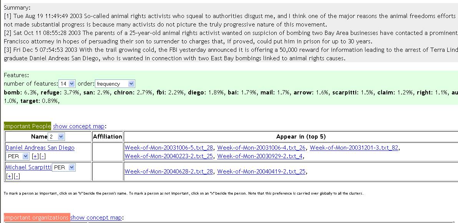Click the [+] link for Michael Scarpitti
This screenshot has height=223, width=458.
[9, 176]
